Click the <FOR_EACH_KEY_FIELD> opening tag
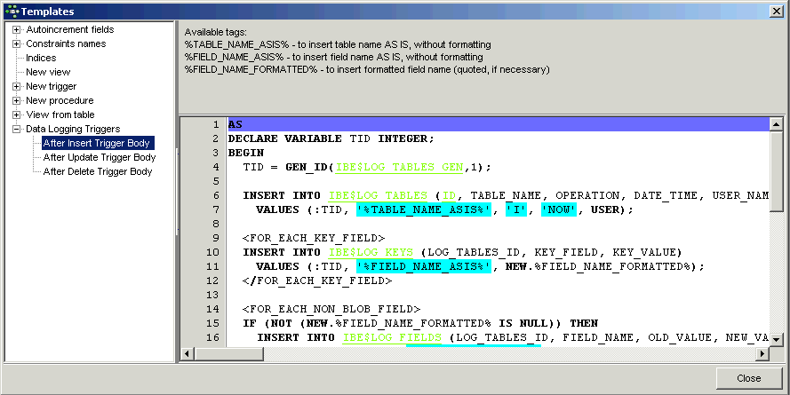The height and width of the screenshot is (395, 790). coord(314,238)
